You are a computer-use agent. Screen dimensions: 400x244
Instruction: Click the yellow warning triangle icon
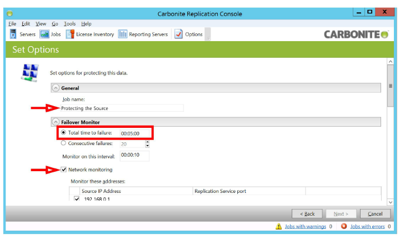[278, 226]
